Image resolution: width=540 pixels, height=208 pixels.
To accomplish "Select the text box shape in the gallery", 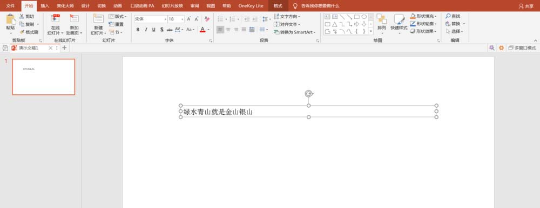I will pos(328,17).
